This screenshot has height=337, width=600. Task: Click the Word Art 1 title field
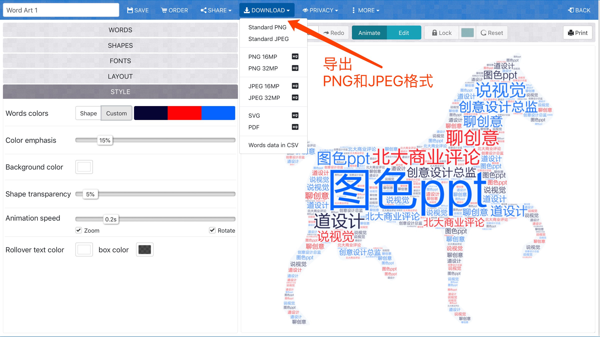[61, 10]
